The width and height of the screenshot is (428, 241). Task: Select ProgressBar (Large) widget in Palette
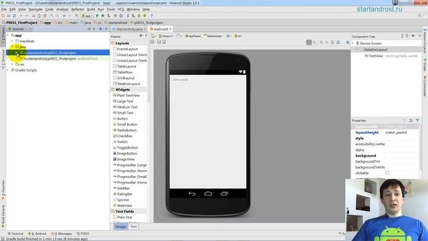(x=130, y=165)
